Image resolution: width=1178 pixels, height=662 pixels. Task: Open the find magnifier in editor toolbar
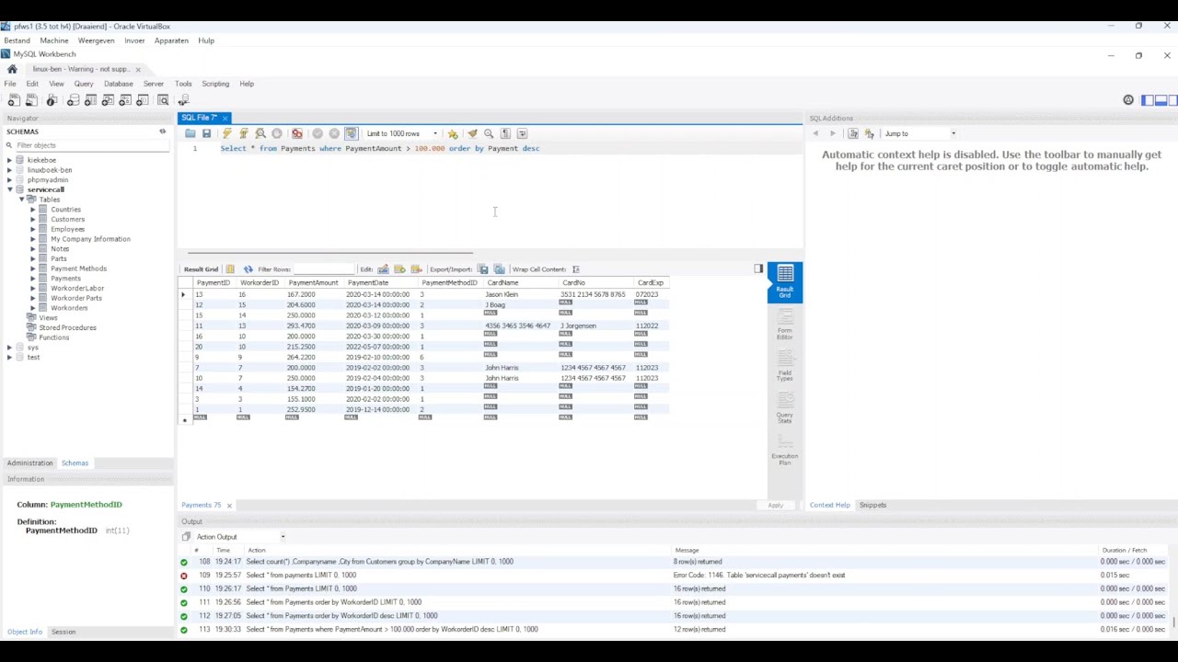(489, 133)
